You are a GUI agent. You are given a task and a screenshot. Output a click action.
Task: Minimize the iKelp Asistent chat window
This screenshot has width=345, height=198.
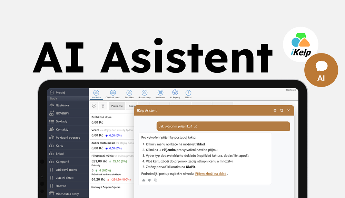[x=275, y=110]
